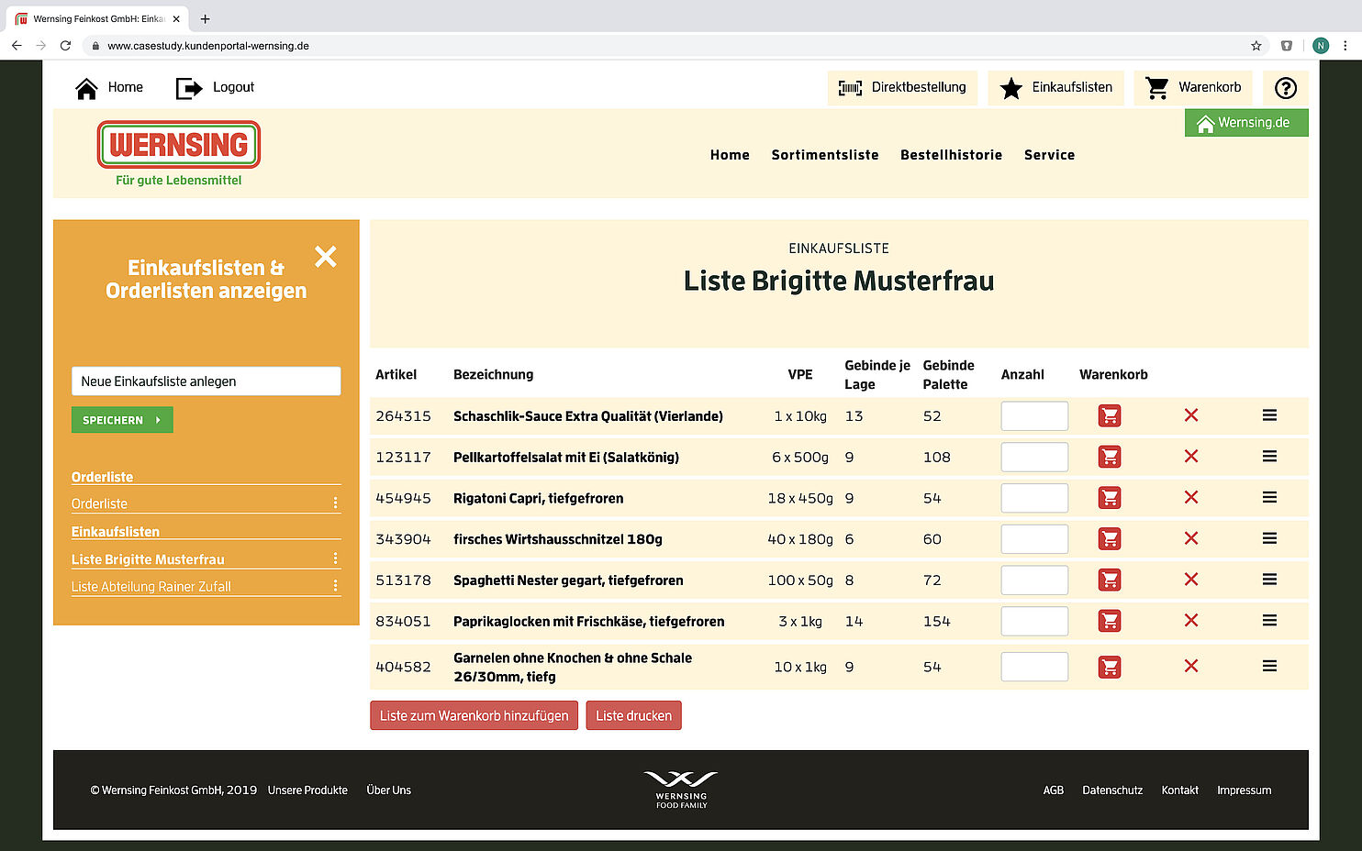Remove Rigatoni Capri with red X
The image size is (1362, 851).
(x=1191, y=497)
